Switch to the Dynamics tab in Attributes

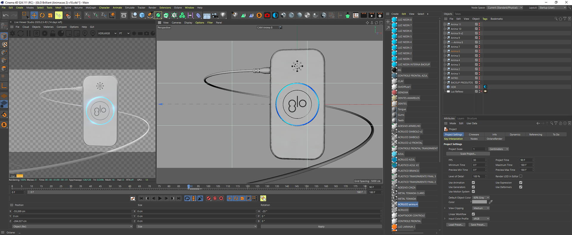click(515, 134)
